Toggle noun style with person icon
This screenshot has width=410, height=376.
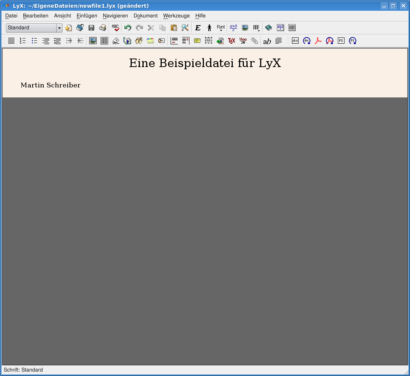tap(209, 28)
